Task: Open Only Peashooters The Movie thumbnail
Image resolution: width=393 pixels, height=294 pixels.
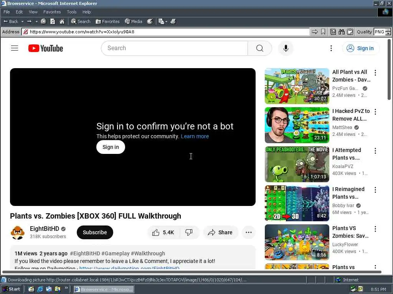Action: pos(297,164)
